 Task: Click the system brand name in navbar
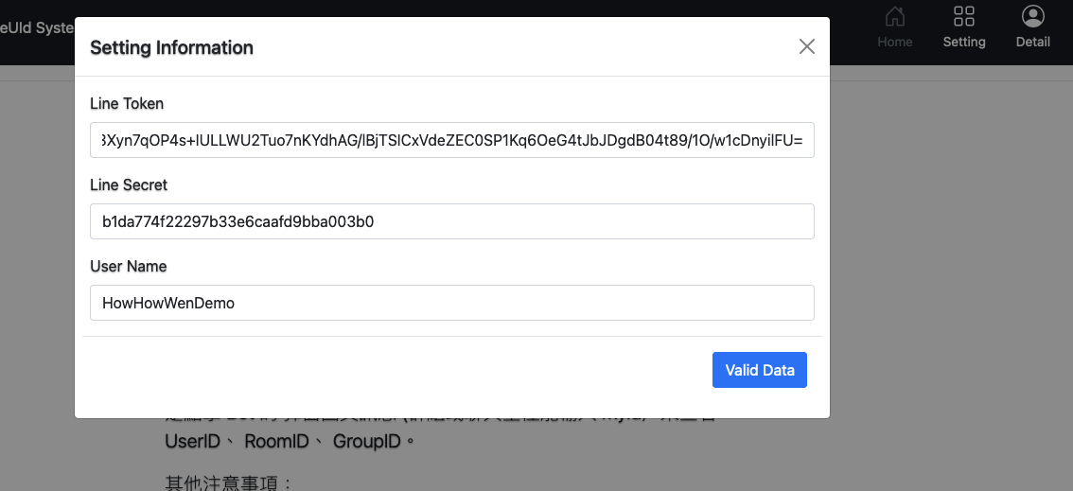click(x=37, y=29)
